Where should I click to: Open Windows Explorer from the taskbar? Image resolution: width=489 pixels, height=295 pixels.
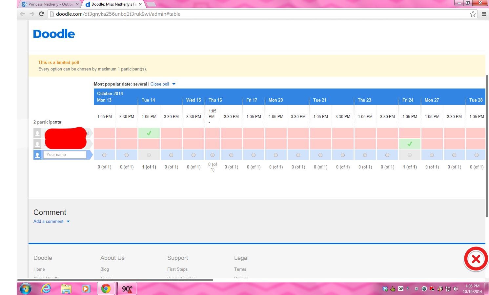click(x=66, y=289)
